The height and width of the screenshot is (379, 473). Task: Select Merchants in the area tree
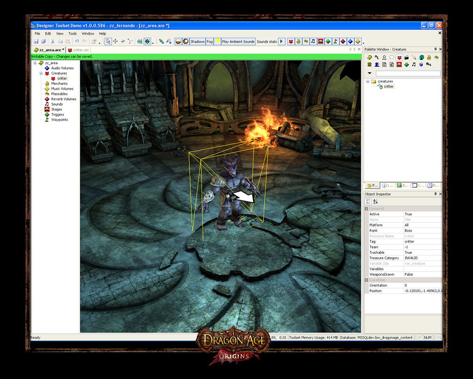pos(59,83)
